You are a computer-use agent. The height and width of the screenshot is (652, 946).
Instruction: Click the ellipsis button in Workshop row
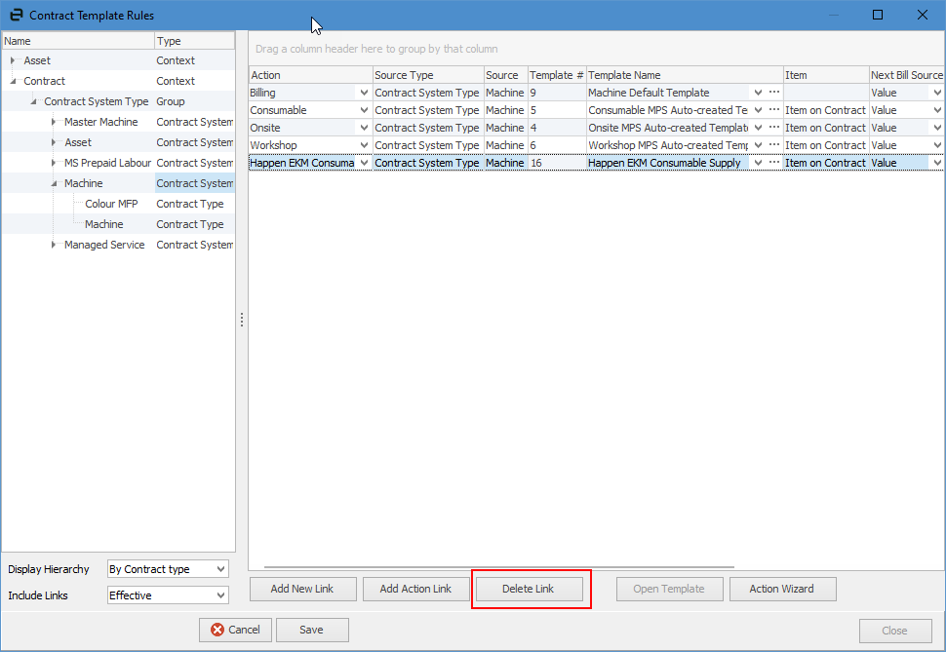tap(774, 145)
